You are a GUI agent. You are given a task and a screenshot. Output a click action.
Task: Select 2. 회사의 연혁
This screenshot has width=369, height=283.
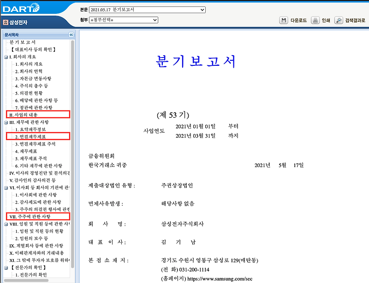[29, 71]
